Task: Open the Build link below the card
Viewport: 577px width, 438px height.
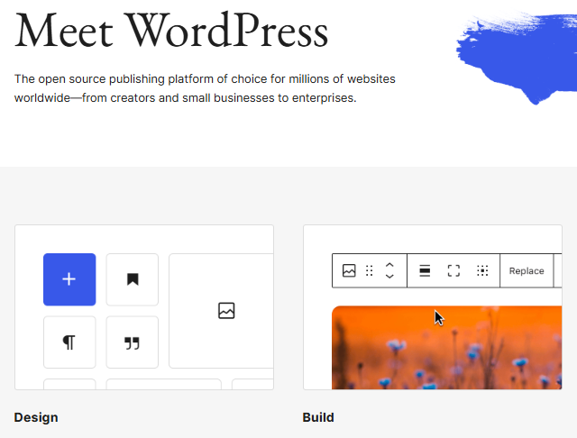Action: click(318, 417)
